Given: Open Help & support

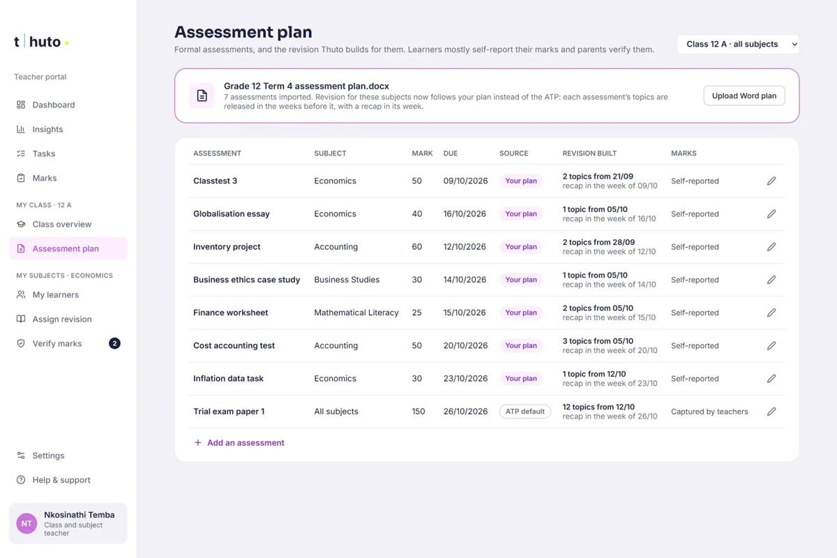Looking at the screenshot, I should (x=68, y=480).
